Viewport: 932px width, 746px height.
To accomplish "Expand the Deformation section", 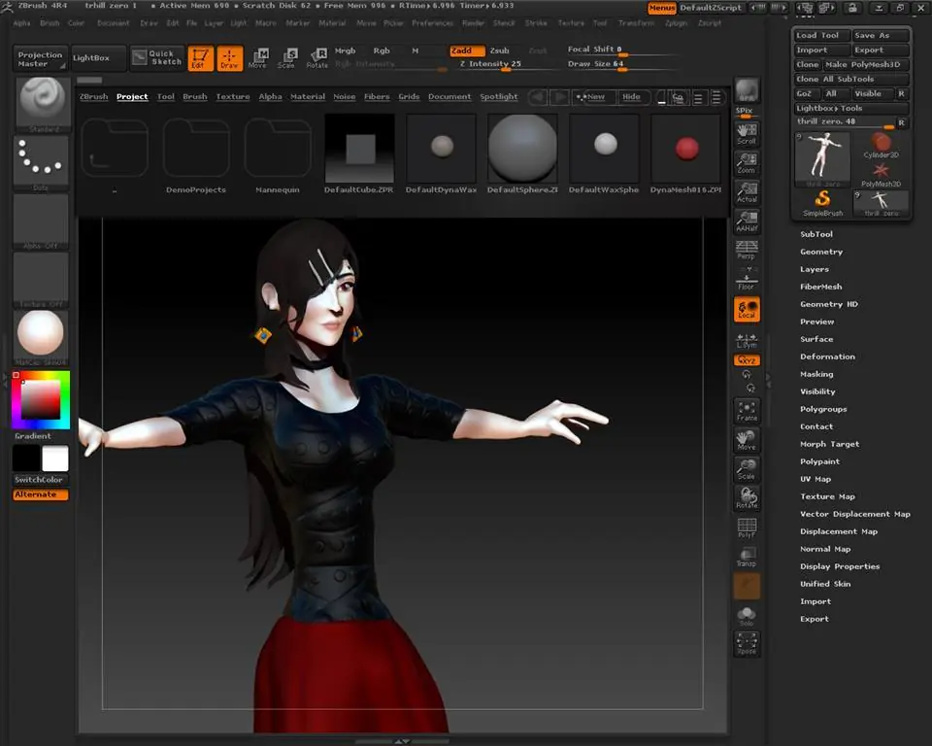I will [827, 356].
